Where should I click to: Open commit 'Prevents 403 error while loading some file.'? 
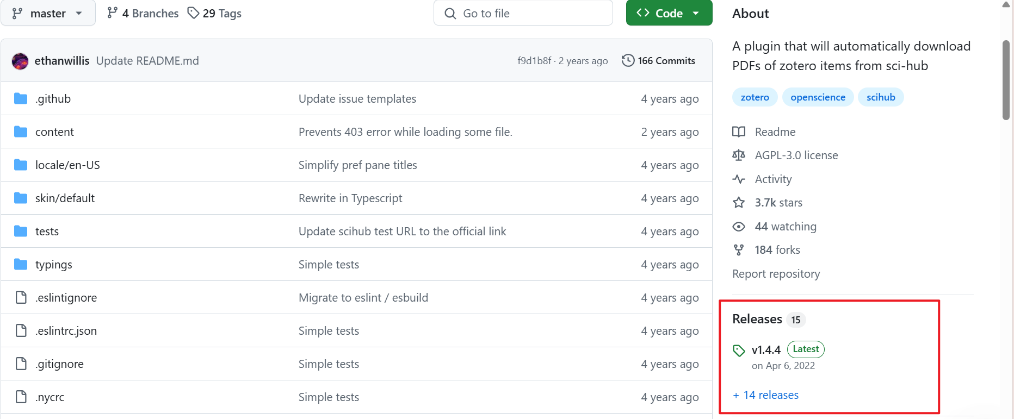click(405, 132)
